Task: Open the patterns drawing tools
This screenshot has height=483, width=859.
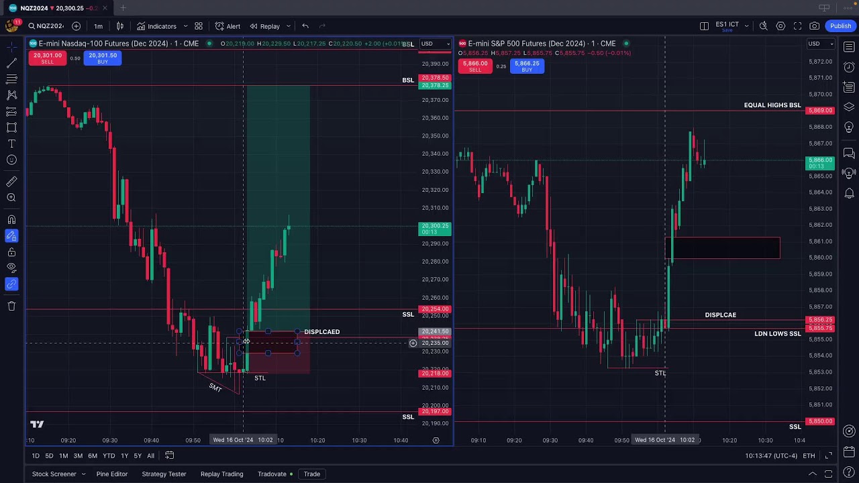Action: pos(11,95)
